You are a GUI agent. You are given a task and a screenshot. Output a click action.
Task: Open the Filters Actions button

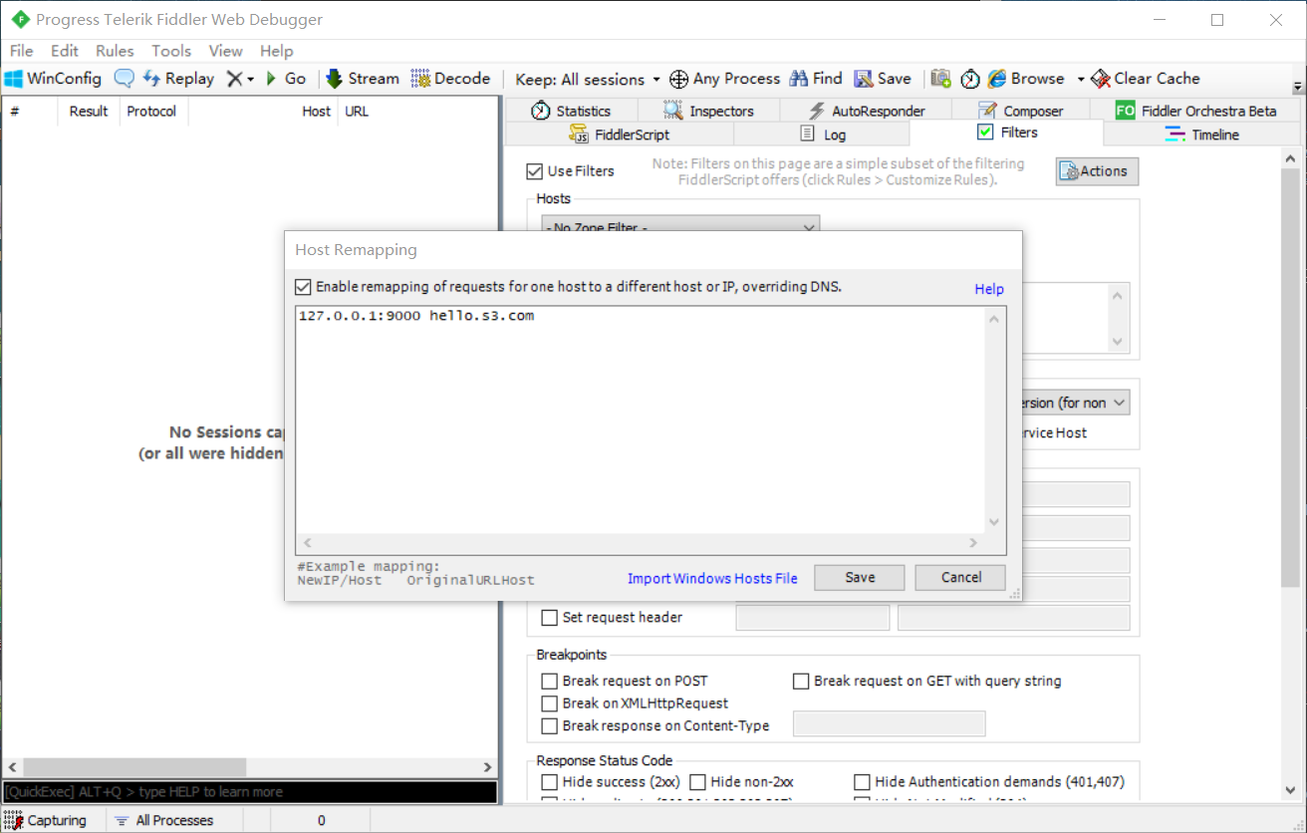[x=1097, y=171]
